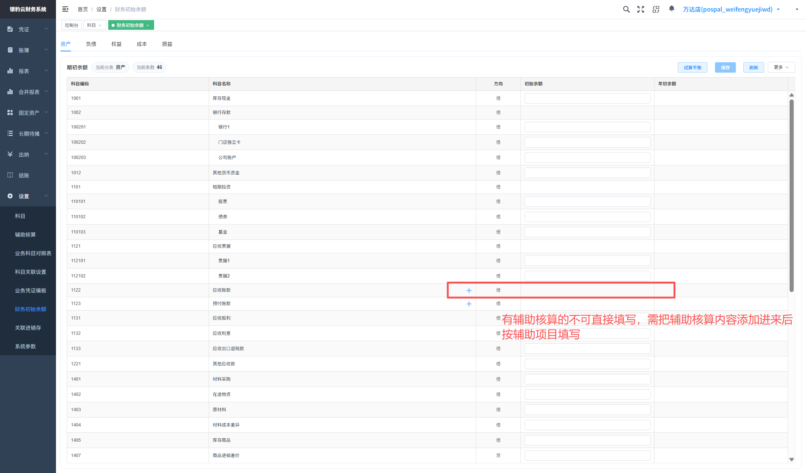The height and width of the screenshot is (473, 806).
Task: Open the QR code layout icon
Action: click(x=656, y=9)
